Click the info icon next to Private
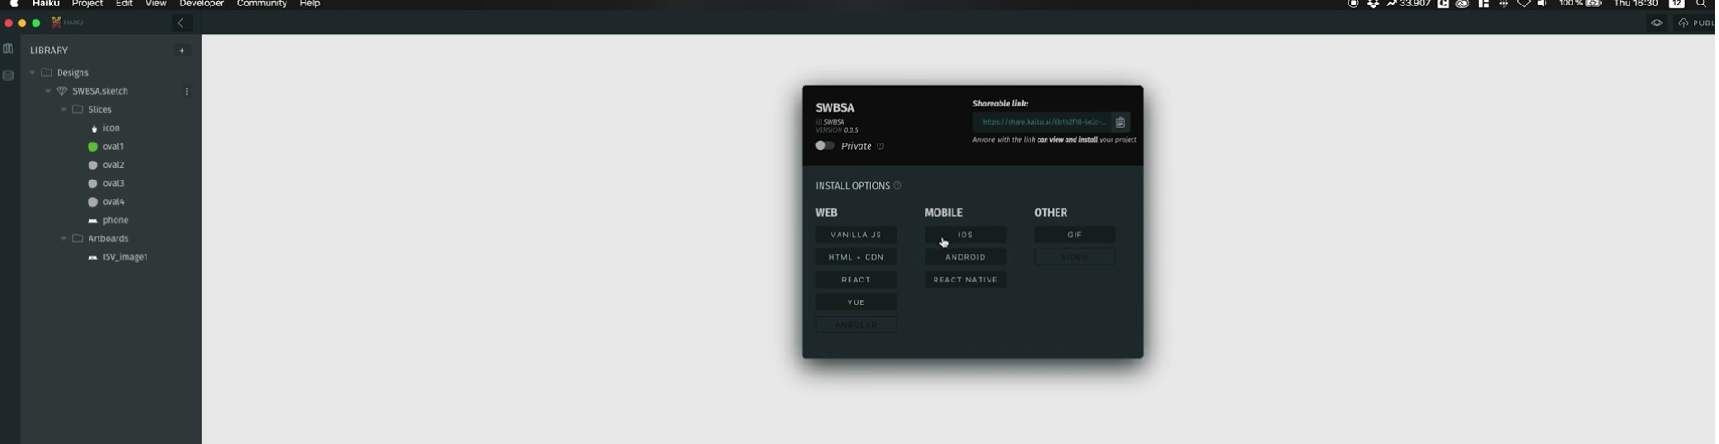 point(880,146)
